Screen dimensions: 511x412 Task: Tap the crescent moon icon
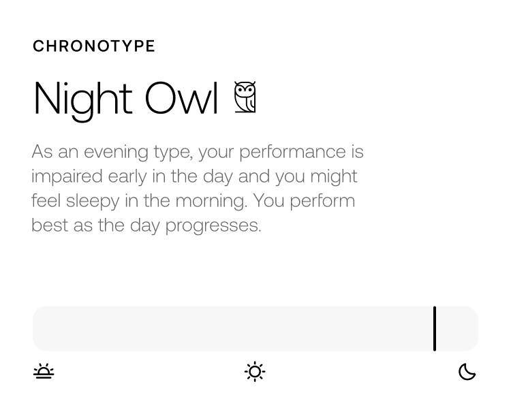(x=467, y=372)
